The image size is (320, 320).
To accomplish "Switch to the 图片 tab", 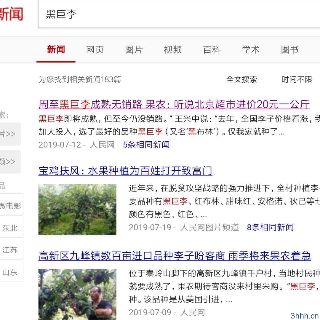I will [x=134, y=49].
